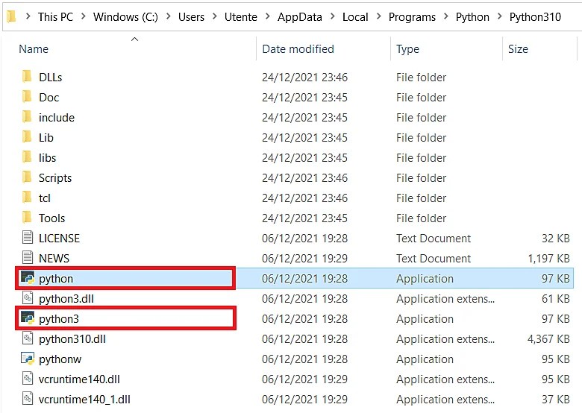Click the 37 KB size value
The height and width of the screenshot is (413, 582).
(556, 400)
